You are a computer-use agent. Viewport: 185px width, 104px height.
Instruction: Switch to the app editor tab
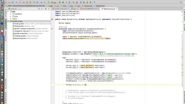point(75,9)
